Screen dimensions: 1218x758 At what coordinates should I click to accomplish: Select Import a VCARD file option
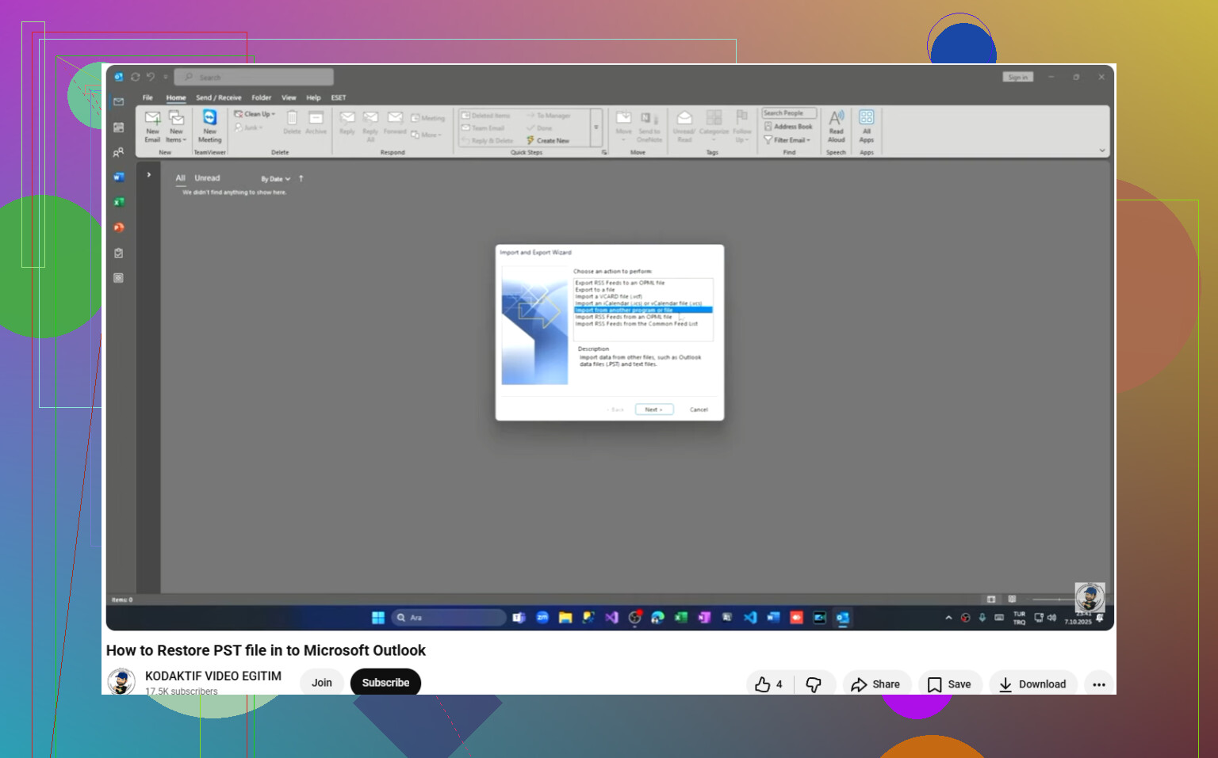pos(608,296)
